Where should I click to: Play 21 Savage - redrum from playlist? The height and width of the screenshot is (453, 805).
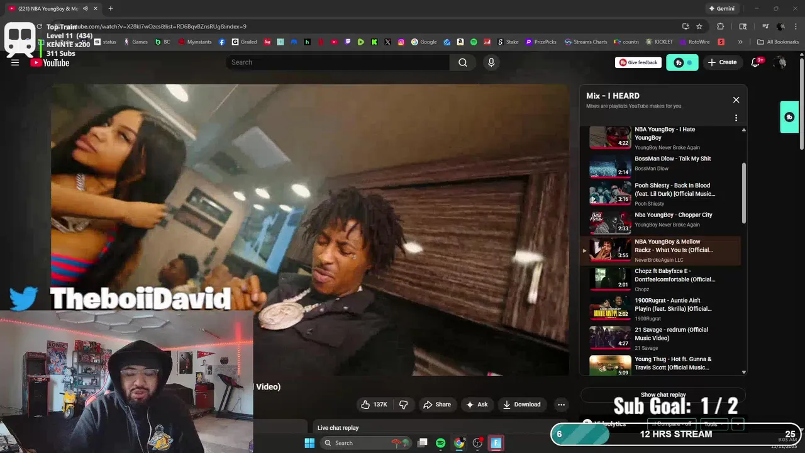[663, 338]
